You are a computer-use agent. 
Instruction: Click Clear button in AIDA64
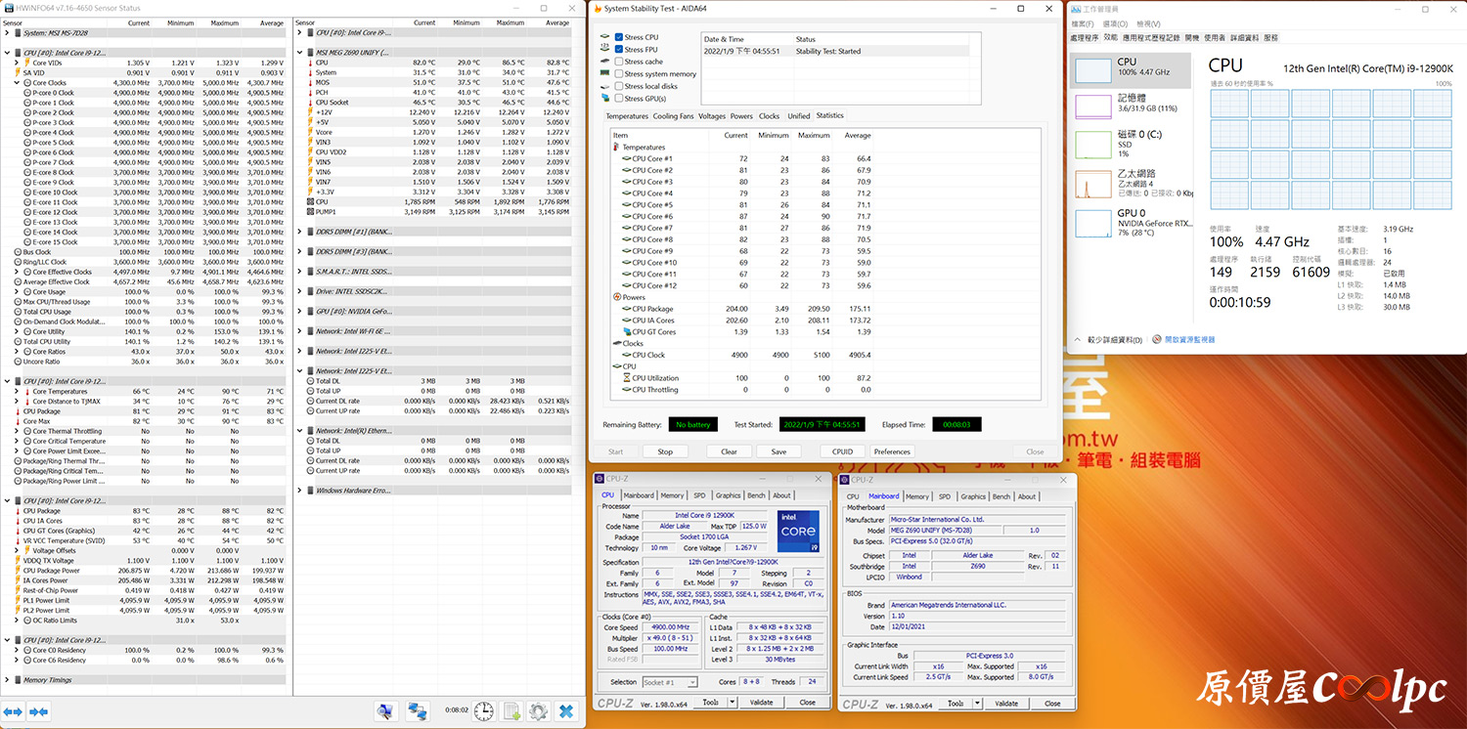[729, 451]
